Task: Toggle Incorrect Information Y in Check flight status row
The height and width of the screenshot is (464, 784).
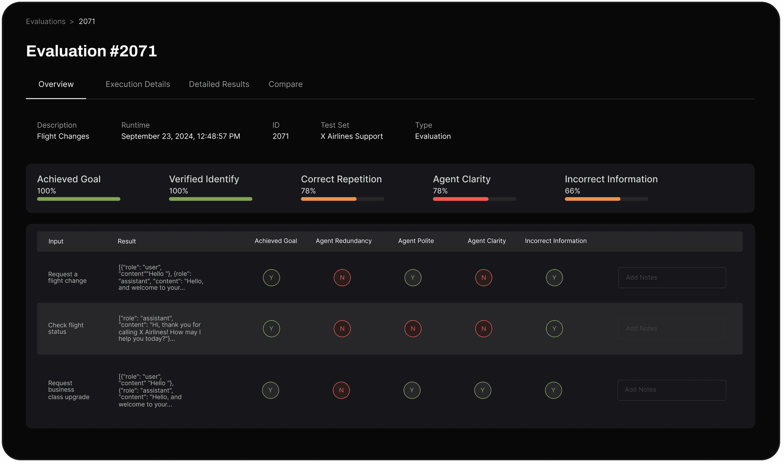Action: [x=554, y=328]
